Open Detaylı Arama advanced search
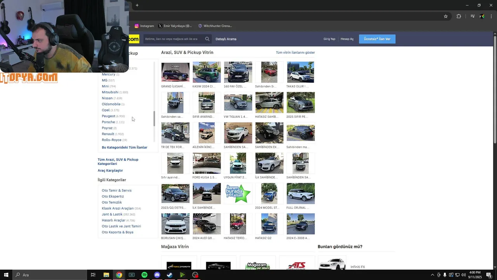The image size is (497, 280). point(226,39)
